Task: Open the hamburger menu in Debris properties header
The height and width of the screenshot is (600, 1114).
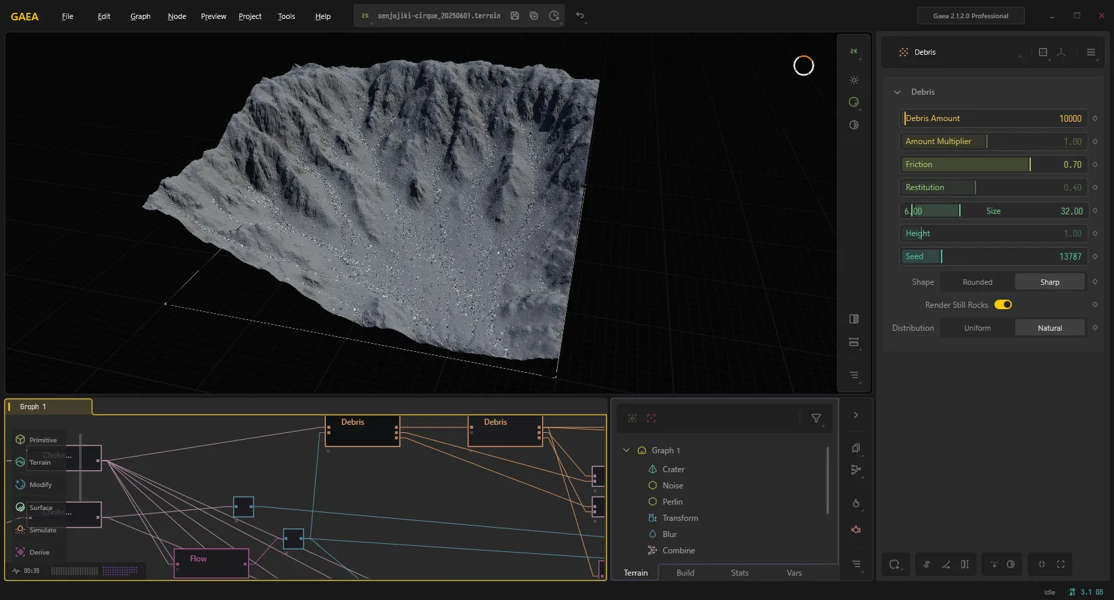Action: click(1090, 52)
